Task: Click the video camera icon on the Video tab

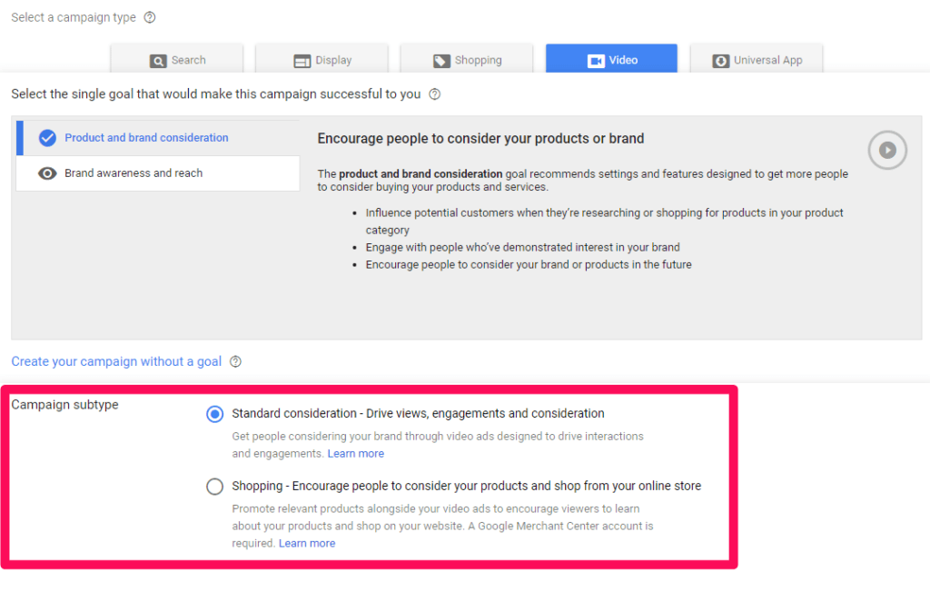Action: [x=596, y=61]
